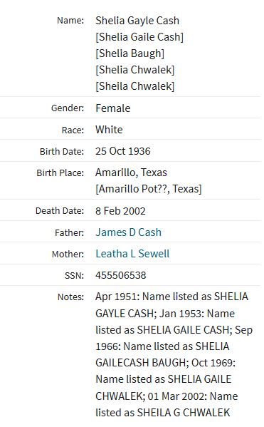Click the Birth Place field label
Image resolution: width=264 pixels, height=427 pixels.
pyautogui.click(x=60, y=173)
